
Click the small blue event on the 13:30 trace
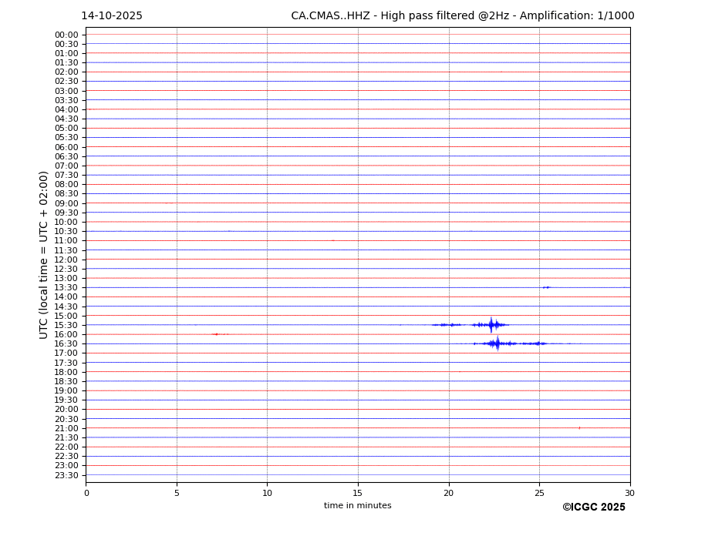click(x=546, y=287)
